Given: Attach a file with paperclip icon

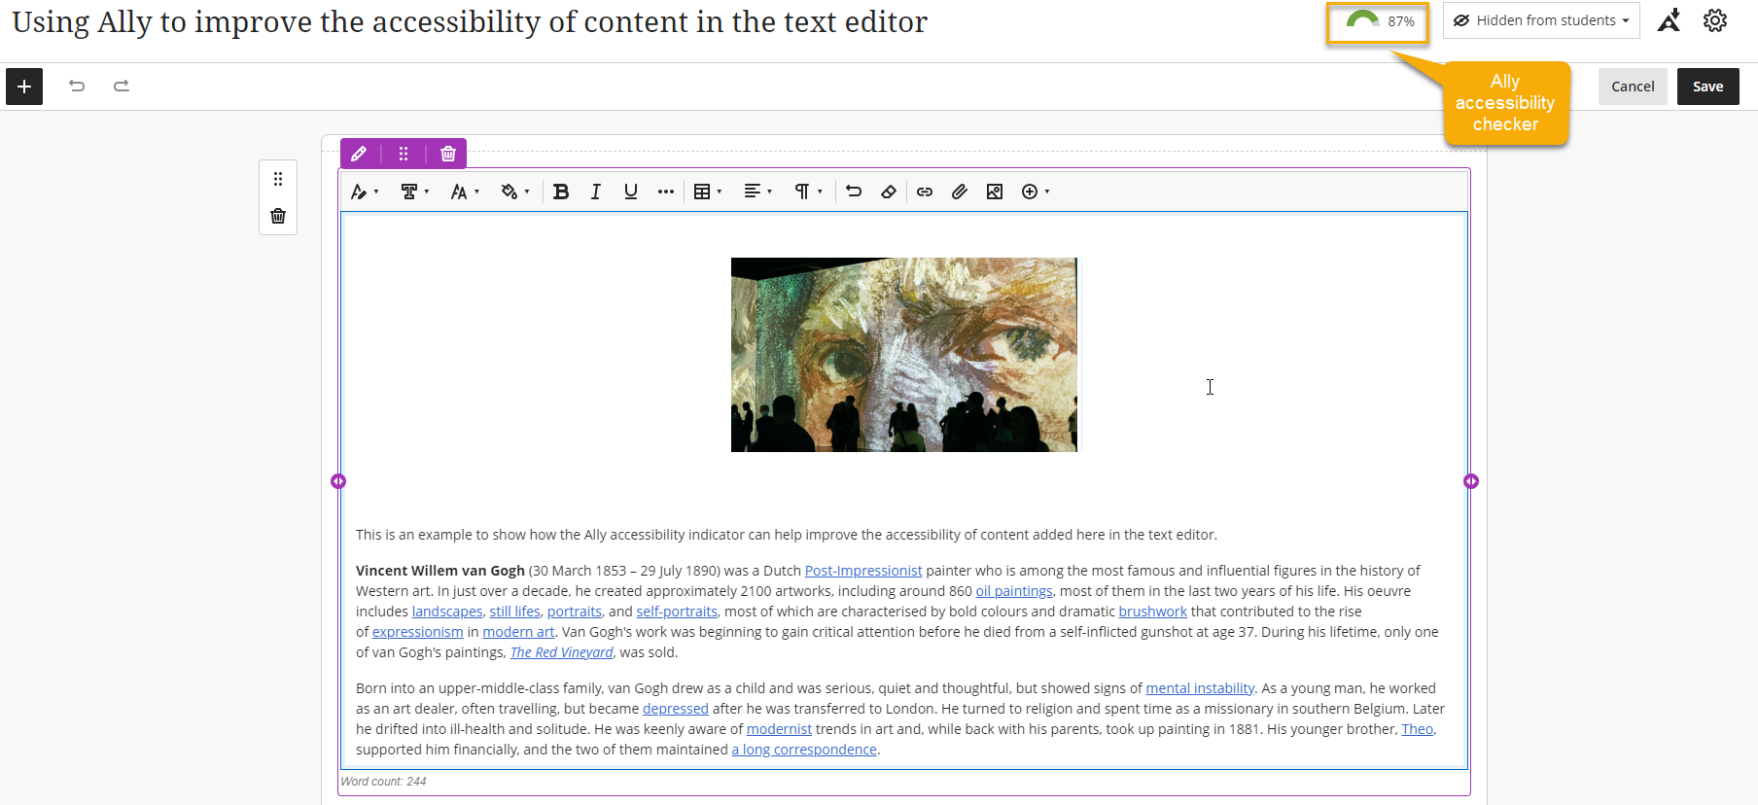Looking at the screenshot, I should click(x=960, y=192).
